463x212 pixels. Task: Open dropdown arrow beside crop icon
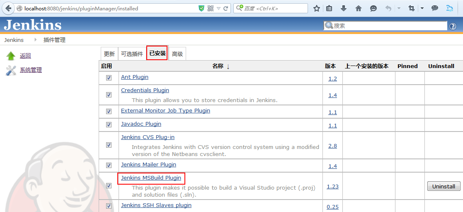(422, 8)
